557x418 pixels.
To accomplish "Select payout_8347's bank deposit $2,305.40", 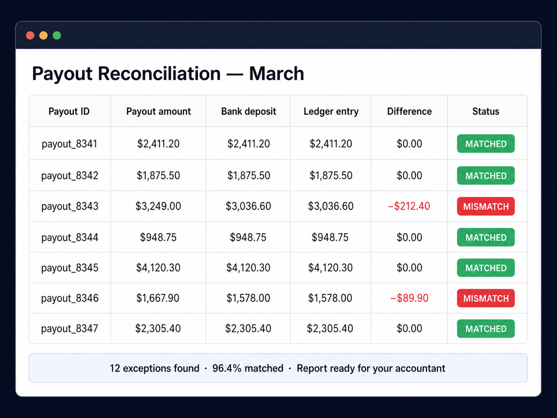I will click(248, 329).
